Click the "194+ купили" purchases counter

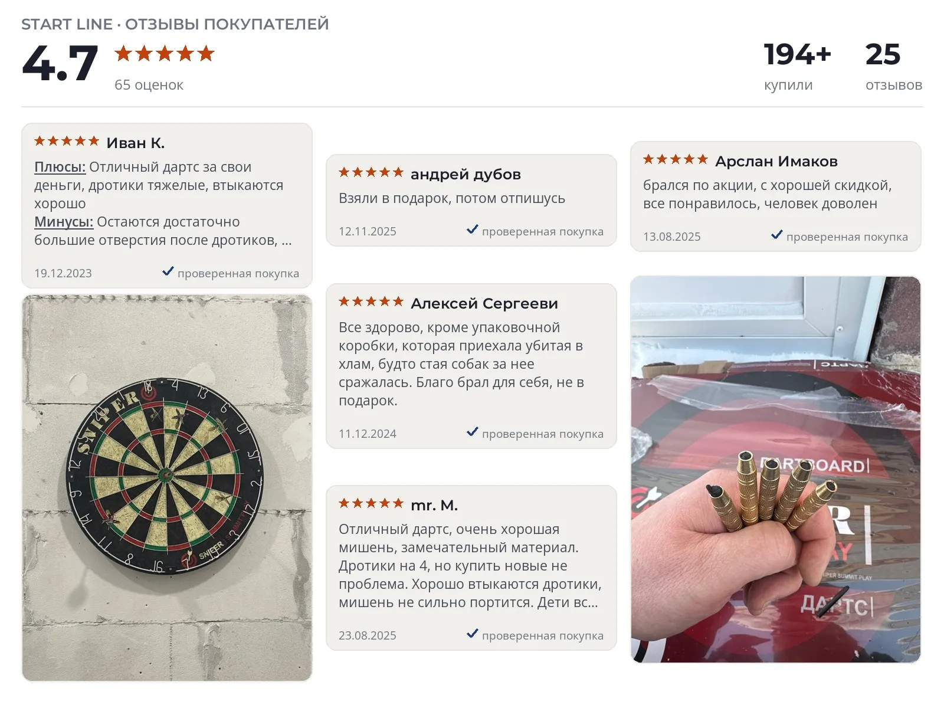click(797, 66)
